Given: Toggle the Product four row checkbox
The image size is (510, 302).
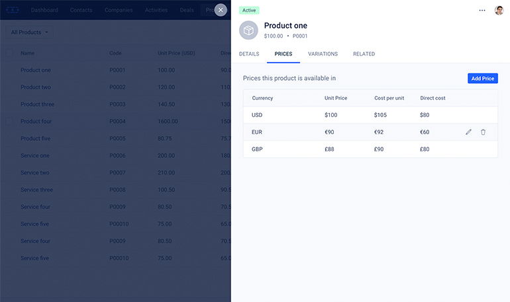Looking at the screenshot, I should pyautogui.click(x=9, y=122).
